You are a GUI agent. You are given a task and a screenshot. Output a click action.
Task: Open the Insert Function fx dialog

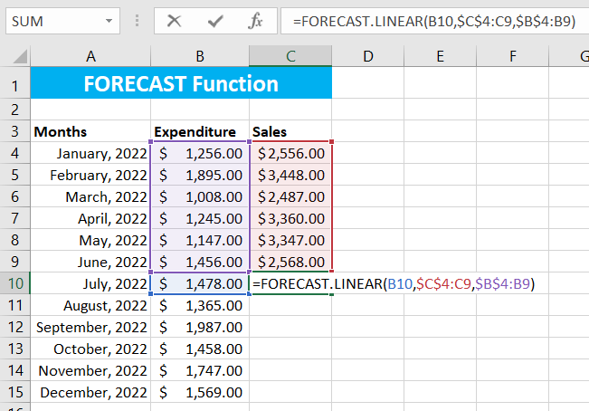tap(256, 21)
